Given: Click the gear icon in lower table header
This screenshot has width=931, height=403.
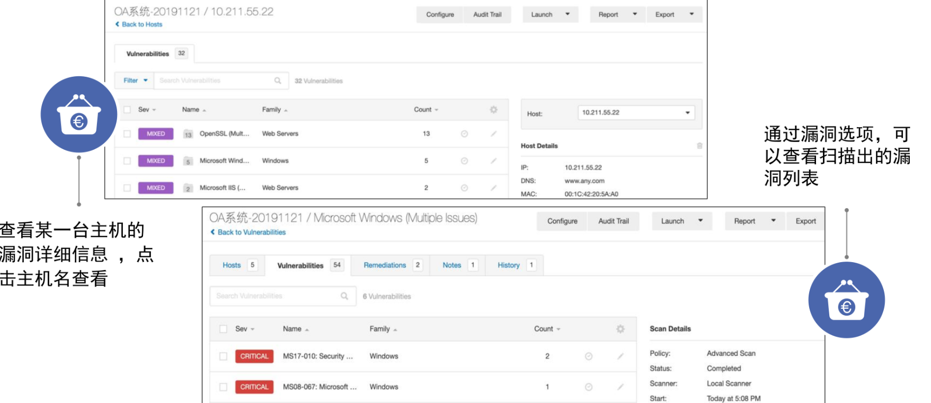Looking at the screenshot, I should (x=620, y=329).
